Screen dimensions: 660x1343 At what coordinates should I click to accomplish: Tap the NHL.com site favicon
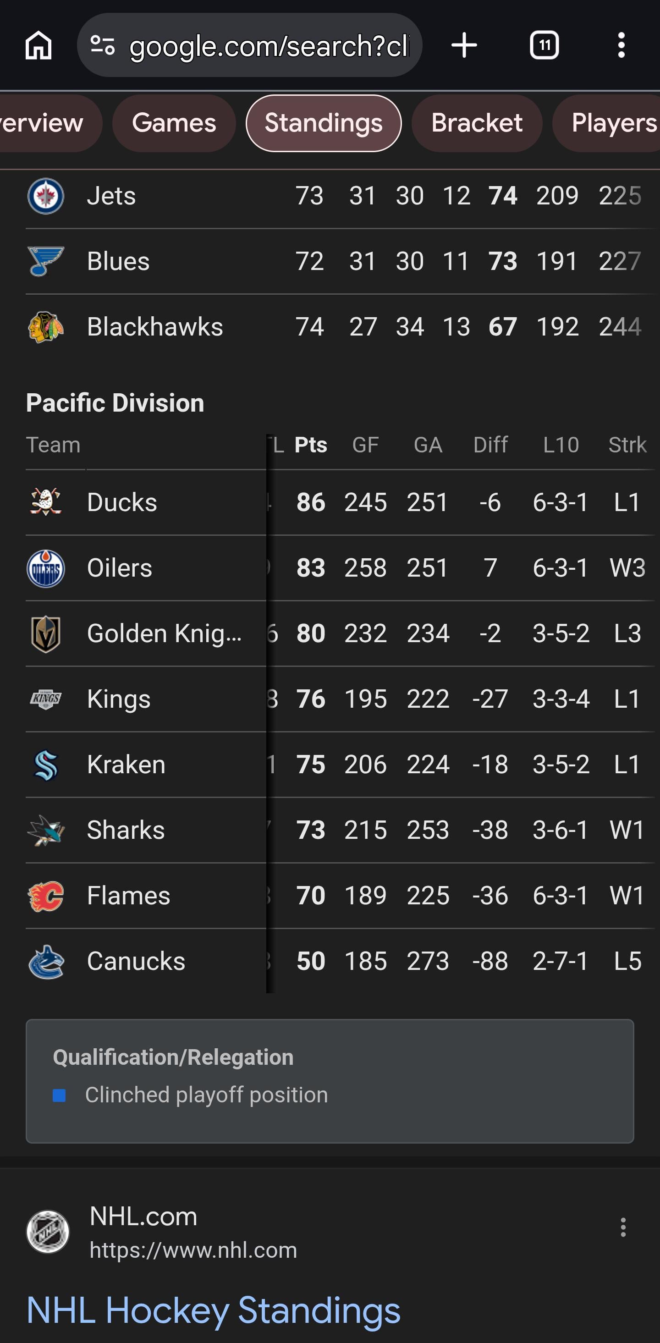tap(48, 1232)
